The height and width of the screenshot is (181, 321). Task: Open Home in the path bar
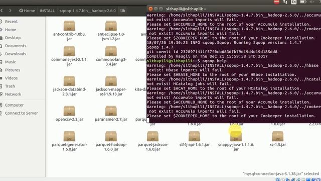pyautogui.click(x=27, y=11)
